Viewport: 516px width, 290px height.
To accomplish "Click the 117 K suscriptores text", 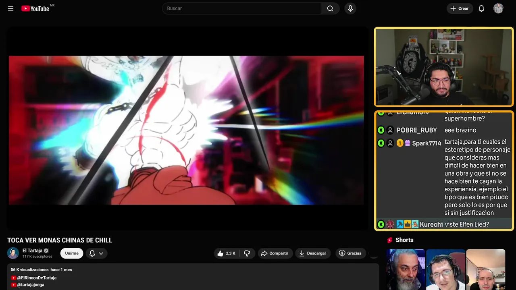I will point(37,257).
